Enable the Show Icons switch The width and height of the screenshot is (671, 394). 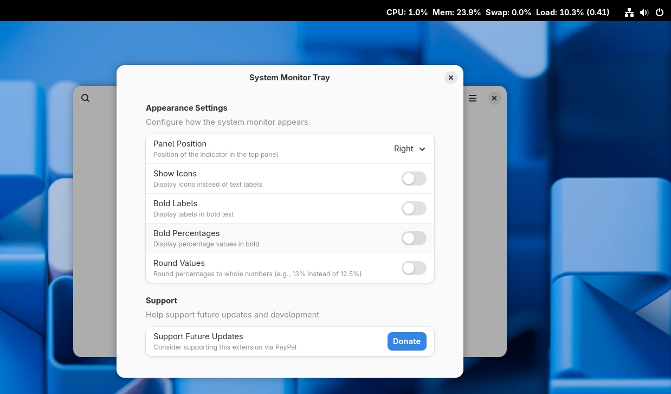414,179
